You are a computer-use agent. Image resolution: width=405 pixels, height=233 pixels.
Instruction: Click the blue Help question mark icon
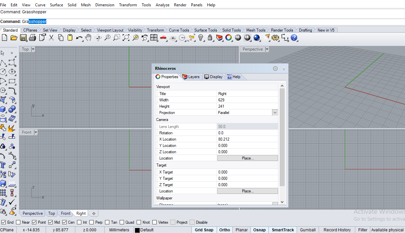click(x=294, y=38)
